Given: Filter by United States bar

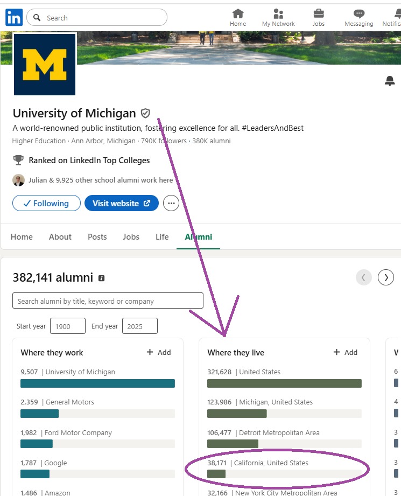Looking at the screenshot, I should pyautogui.click(x=284, y=383).
